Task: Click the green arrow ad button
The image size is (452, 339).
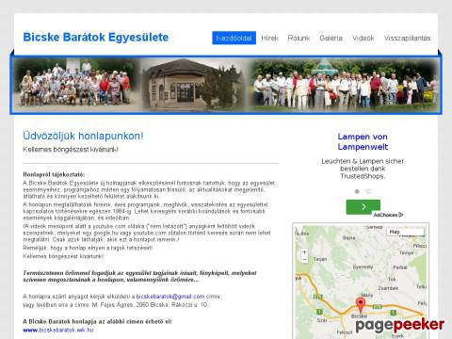Action: coord(363,207)
